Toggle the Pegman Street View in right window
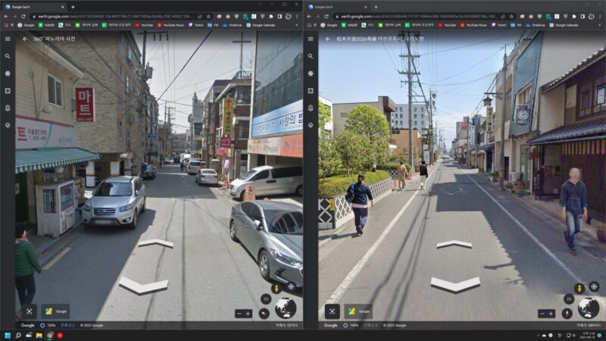Viewport: 606px width, 341px height. point(579,288)
